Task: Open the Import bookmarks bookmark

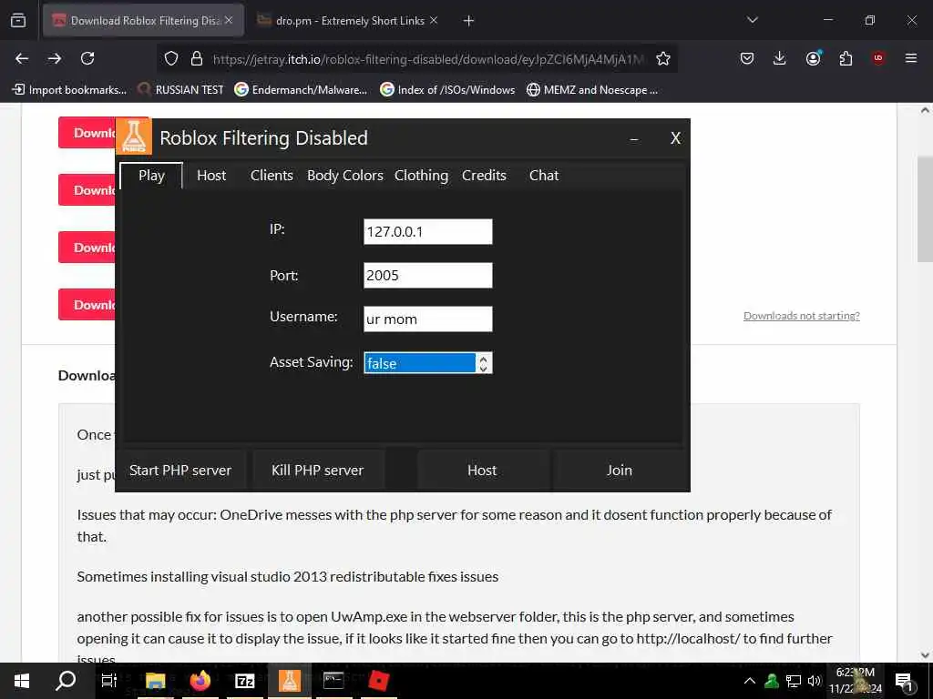Action: click(x=69, y=90)
